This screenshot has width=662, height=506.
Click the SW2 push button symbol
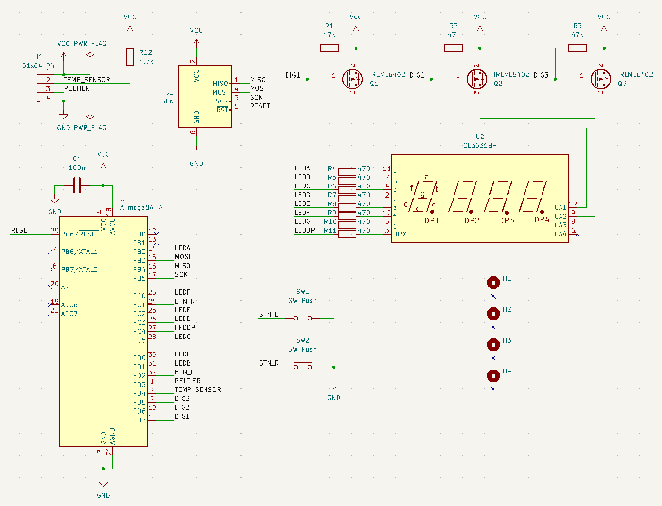click(303, 364)
